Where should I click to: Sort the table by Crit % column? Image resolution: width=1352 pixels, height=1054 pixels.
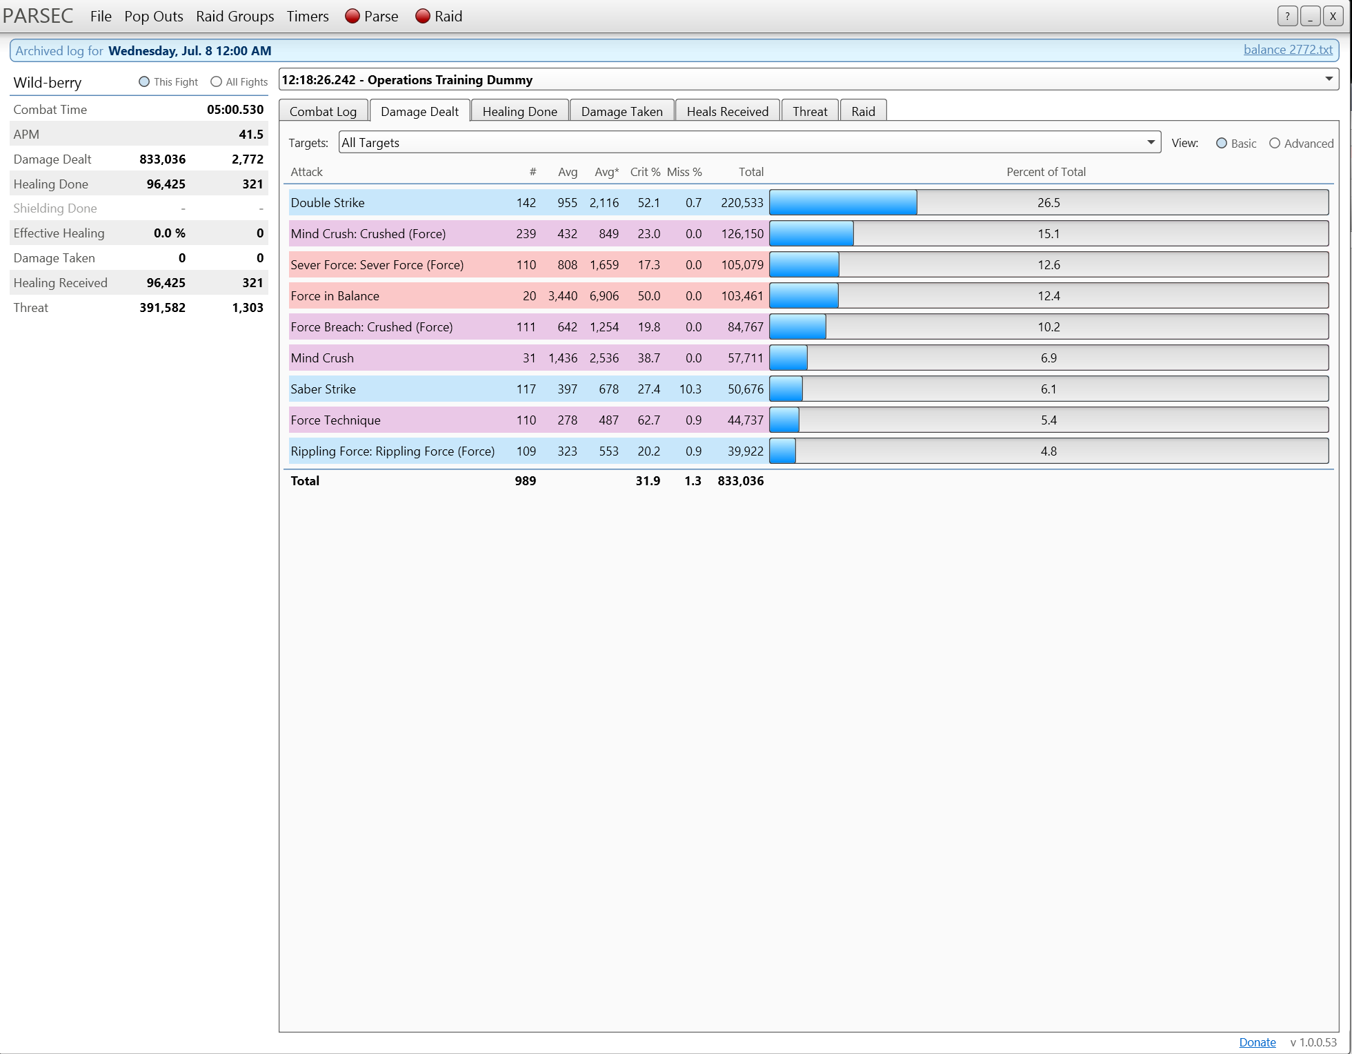[x=645, y=172]
